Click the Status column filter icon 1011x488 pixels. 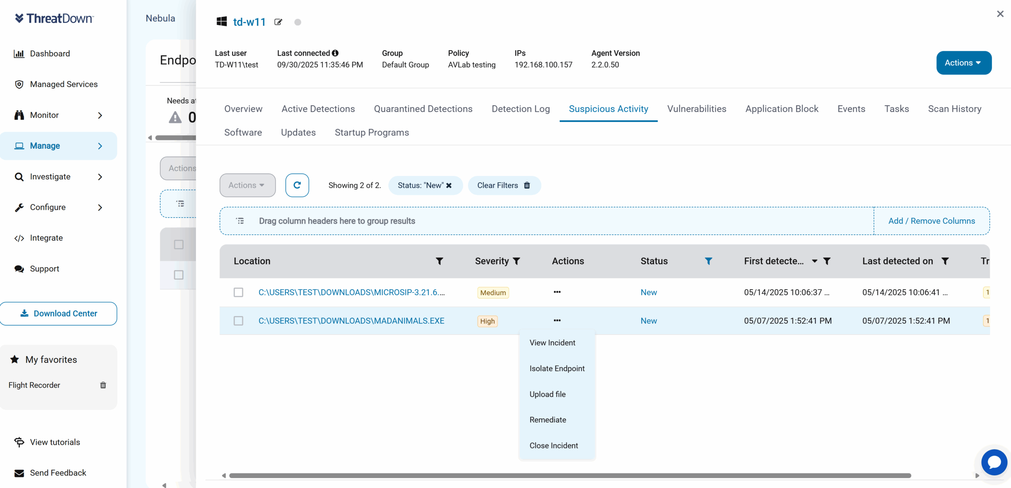pos(708,261)
